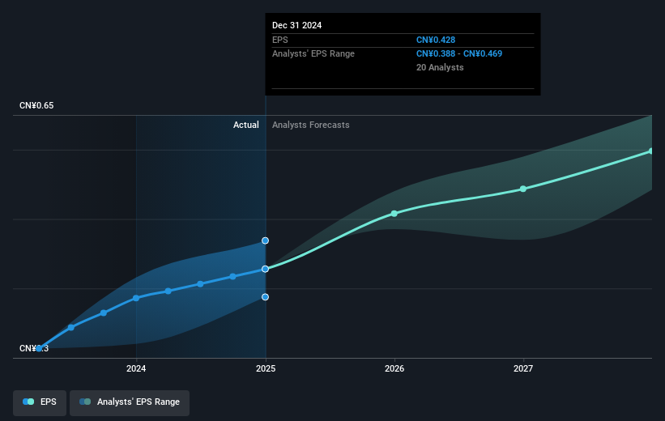Viewport: 665px width, 421px height.
Task: Select the forecast data point at 2026
Action: click(394, 214)
